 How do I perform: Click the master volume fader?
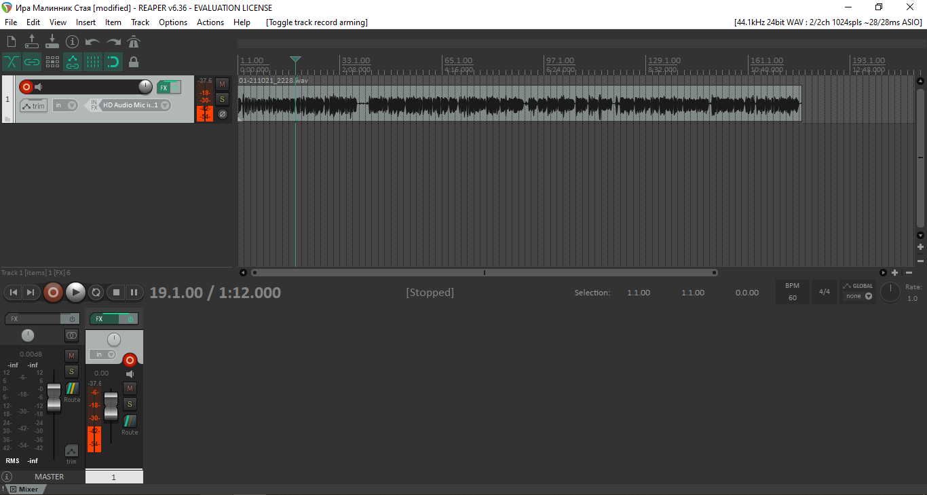point(54,397)
